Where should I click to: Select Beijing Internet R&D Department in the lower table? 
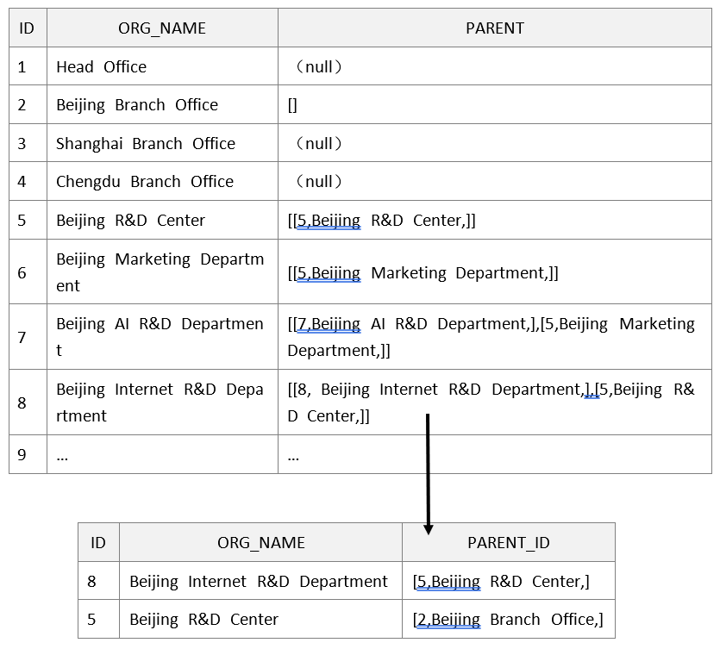pos(259,582)
